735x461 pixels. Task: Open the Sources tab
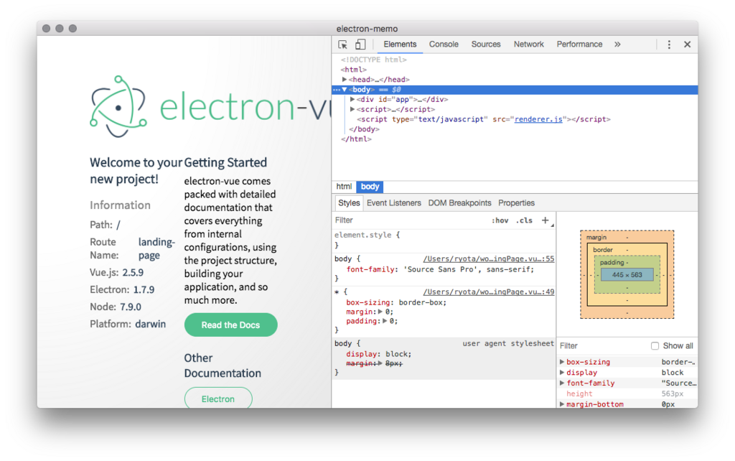click(x=486, y=44)
